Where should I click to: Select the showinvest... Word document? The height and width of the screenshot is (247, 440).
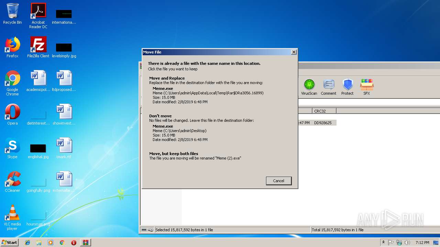tap(64, 115)
